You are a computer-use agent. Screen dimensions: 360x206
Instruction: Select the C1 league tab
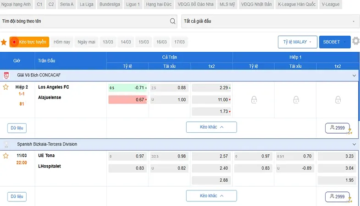pyautogui.click(x=39, y=5)
